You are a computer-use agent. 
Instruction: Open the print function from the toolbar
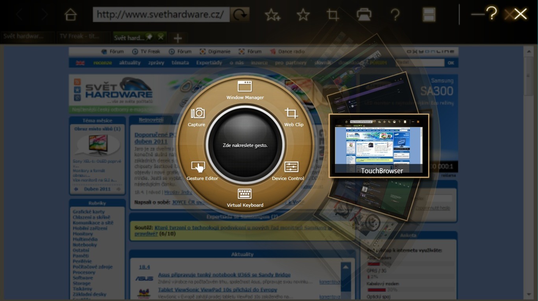tap(363, 14)
